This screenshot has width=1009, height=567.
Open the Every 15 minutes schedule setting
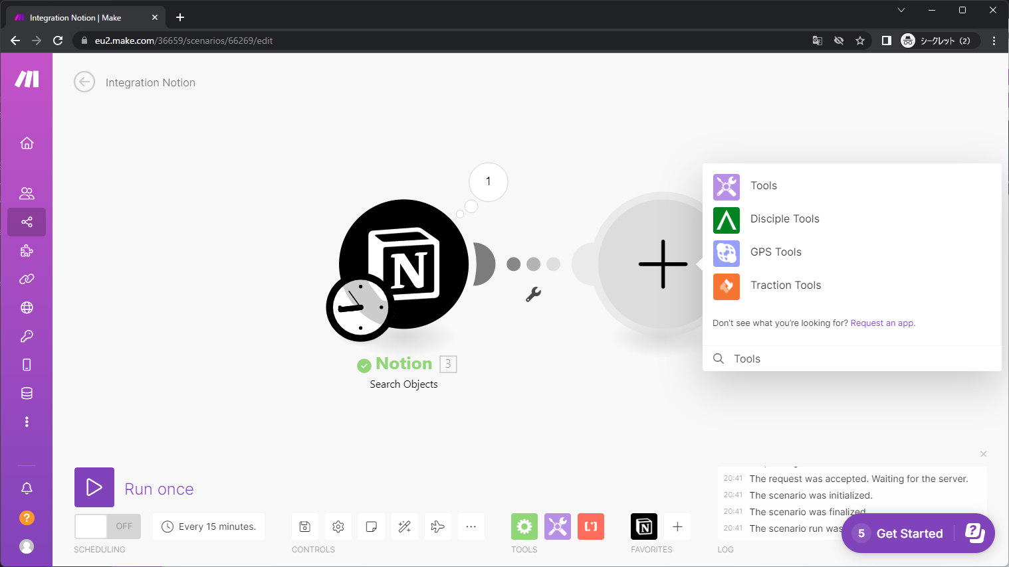pos(209,526)
